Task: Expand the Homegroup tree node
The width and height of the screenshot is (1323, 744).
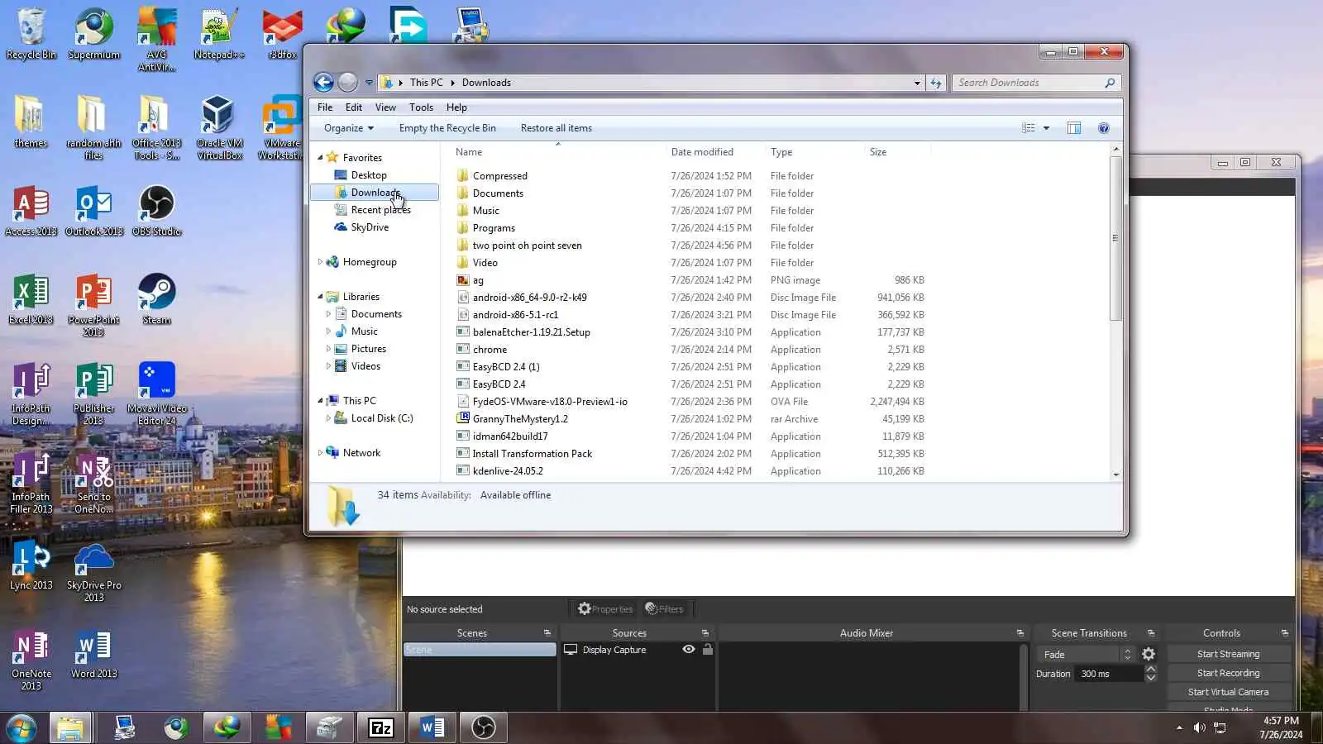Action: point(321,262)
